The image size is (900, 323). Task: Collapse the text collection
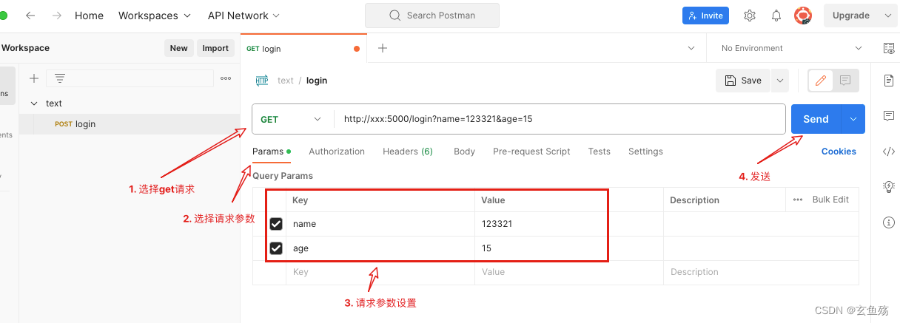point(33,103)
